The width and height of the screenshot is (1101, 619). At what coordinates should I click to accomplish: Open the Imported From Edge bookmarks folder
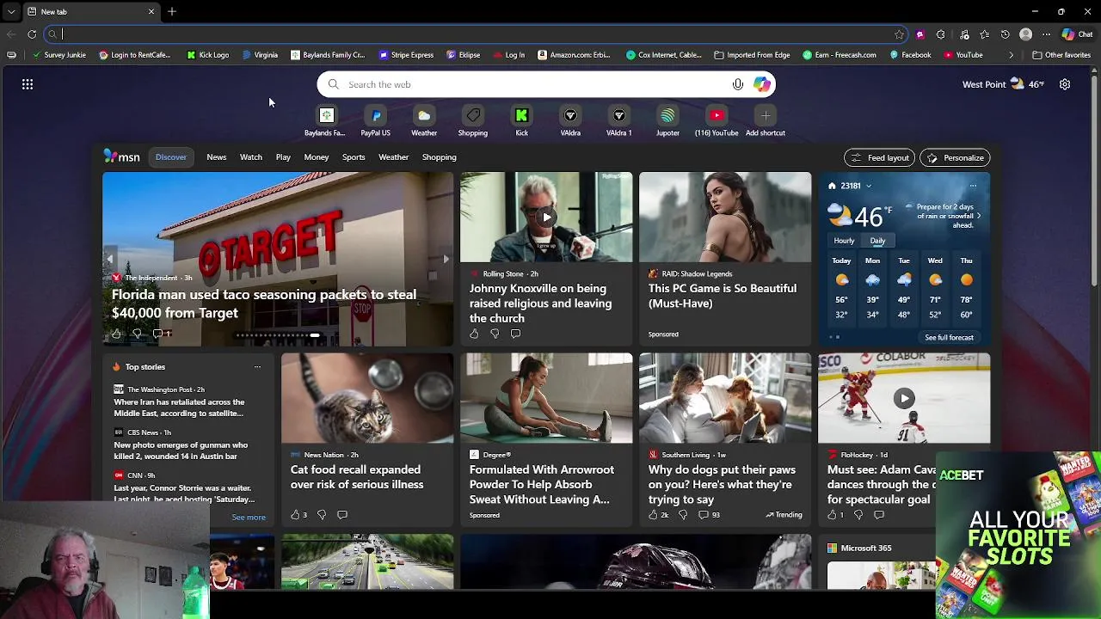(752, 55)
